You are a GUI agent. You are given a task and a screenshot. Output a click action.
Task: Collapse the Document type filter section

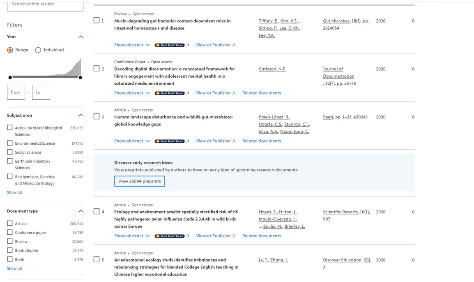(81, 211)
